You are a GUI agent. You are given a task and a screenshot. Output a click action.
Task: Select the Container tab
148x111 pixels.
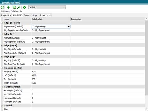click(x=17, y=15)
